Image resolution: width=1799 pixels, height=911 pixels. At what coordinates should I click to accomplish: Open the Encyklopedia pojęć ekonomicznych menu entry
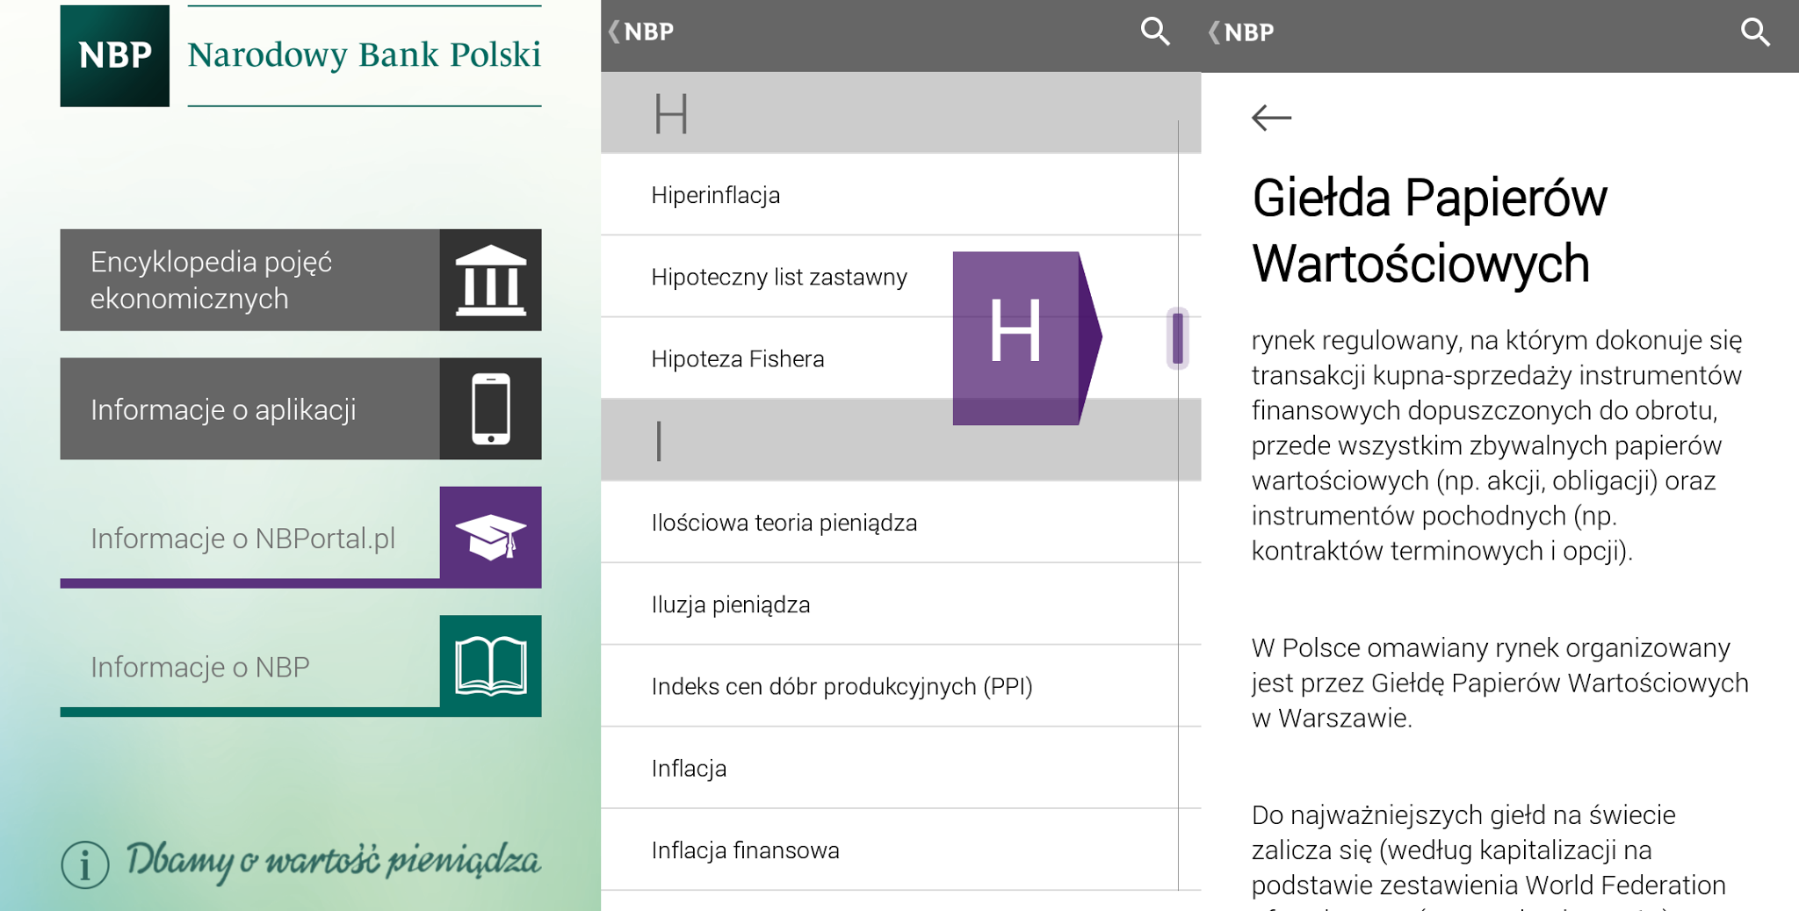pos(246,279)
